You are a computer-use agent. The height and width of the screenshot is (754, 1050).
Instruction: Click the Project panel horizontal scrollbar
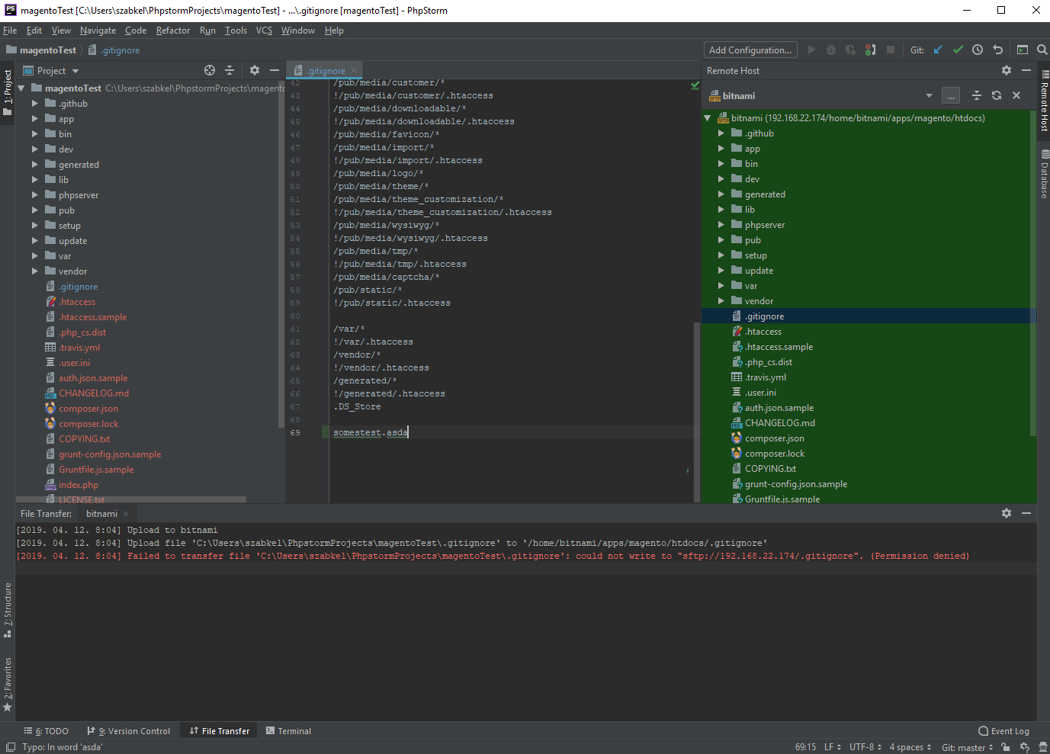point(131,499)
